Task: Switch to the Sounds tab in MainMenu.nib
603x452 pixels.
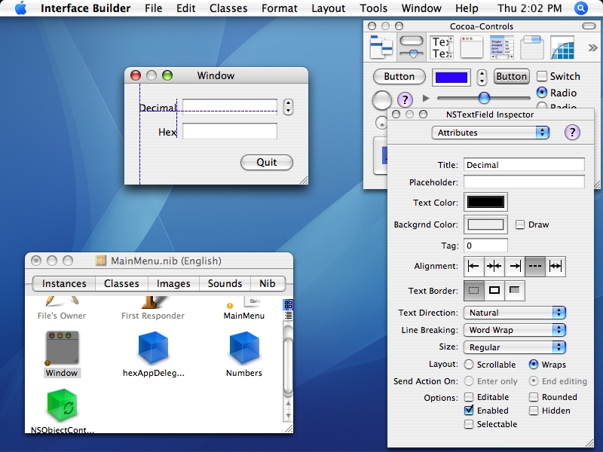Action: pos(225,284)
